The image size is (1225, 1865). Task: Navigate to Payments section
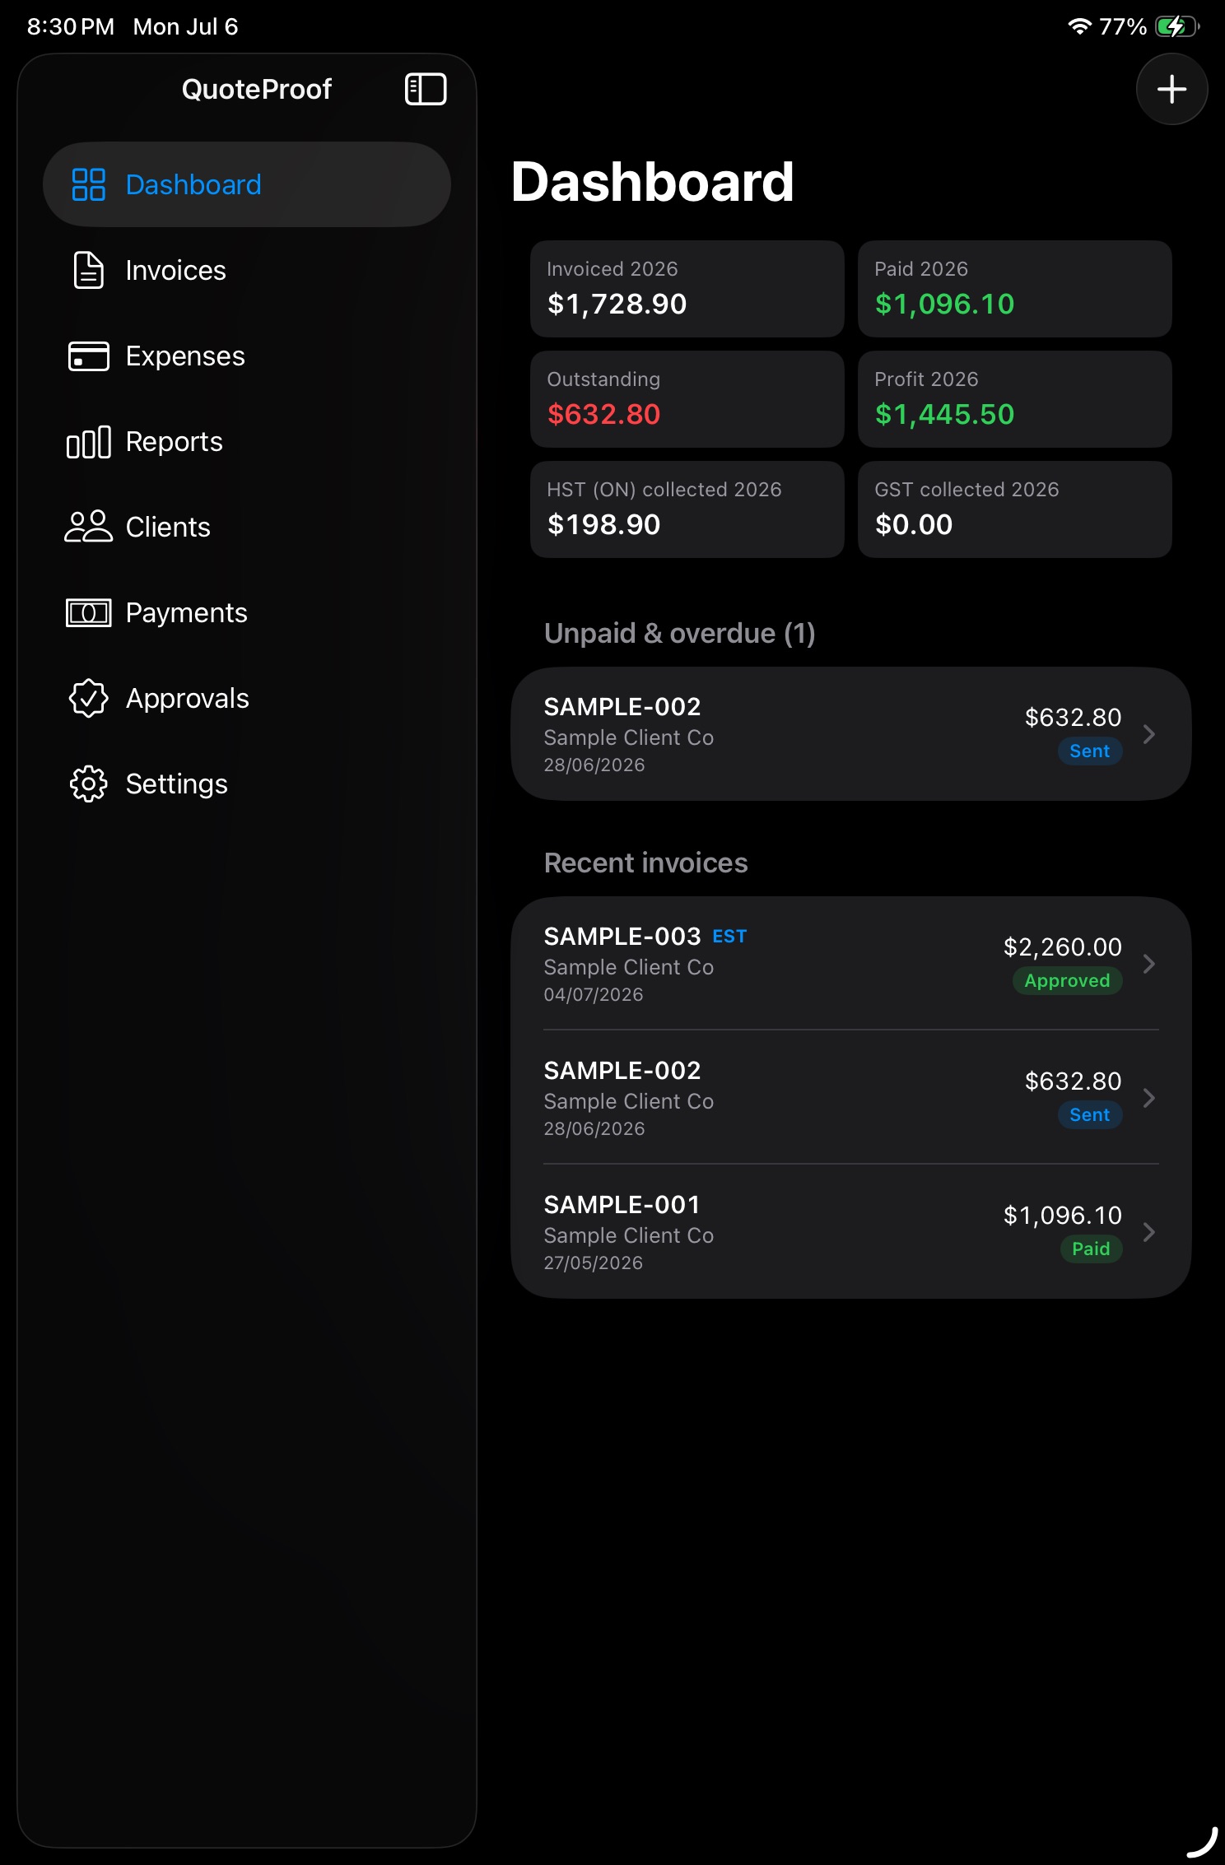click(x=247, y=613)
